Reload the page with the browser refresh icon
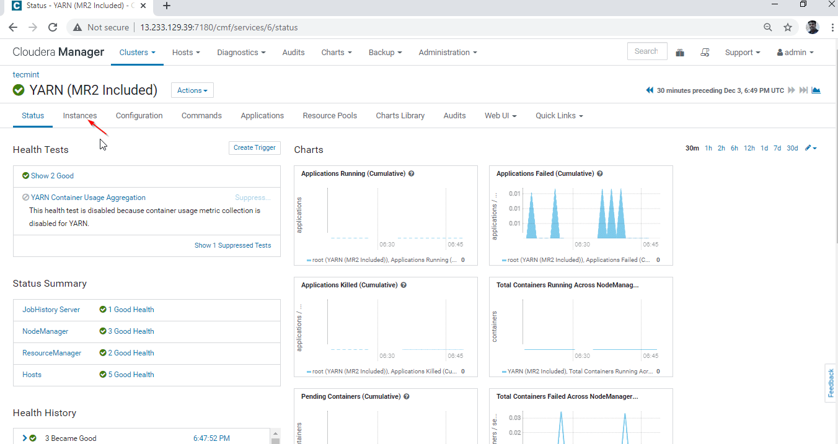838x444 pixels. (53, 27)
